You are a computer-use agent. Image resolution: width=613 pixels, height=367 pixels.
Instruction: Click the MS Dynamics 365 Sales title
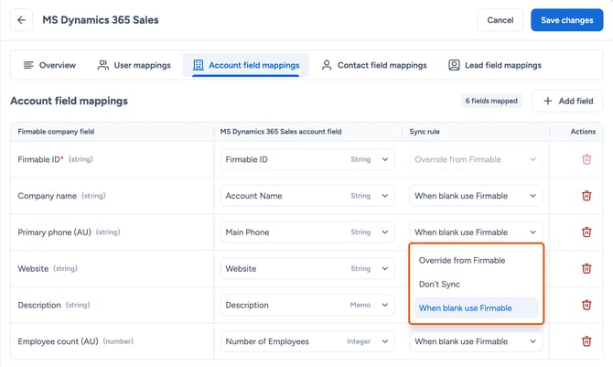point(101,20)
